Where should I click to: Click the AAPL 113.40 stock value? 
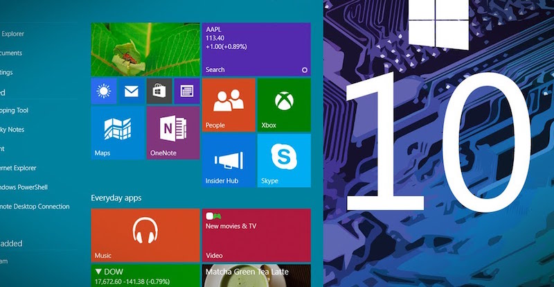click(x=215, y=38)
